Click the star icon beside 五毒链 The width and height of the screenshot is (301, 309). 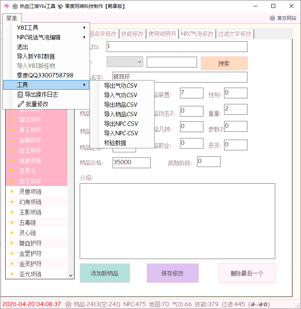pyautogui.click(x=12, y=223)
